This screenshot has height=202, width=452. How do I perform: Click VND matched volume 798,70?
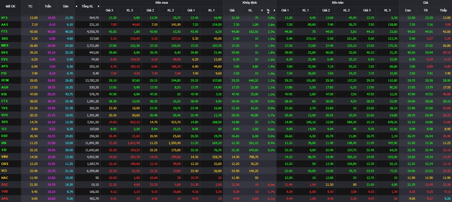coord(254,157)
